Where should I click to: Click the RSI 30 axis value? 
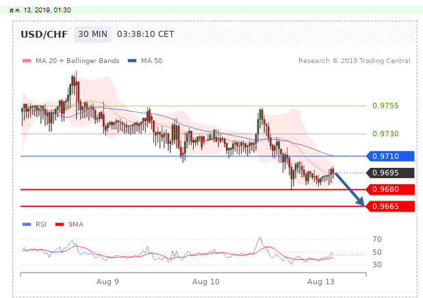(x=377, y=264)
